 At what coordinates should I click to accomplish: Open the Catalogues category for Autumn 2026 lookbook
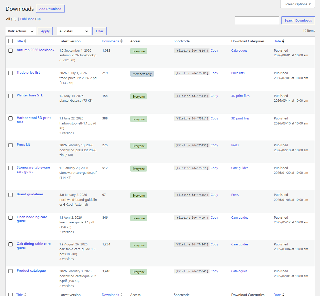click(x=239, y=51)
